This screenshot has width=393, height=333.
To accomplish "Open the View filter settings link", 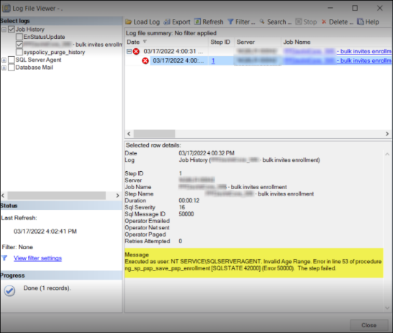I will (37, 258).
